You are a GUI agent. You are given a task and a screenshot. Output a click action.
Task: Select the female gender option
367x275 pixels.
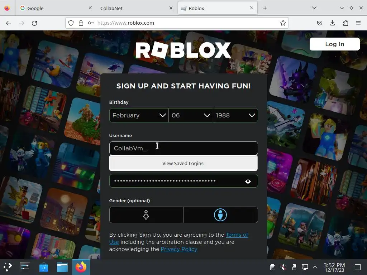[x=146, y=215]
